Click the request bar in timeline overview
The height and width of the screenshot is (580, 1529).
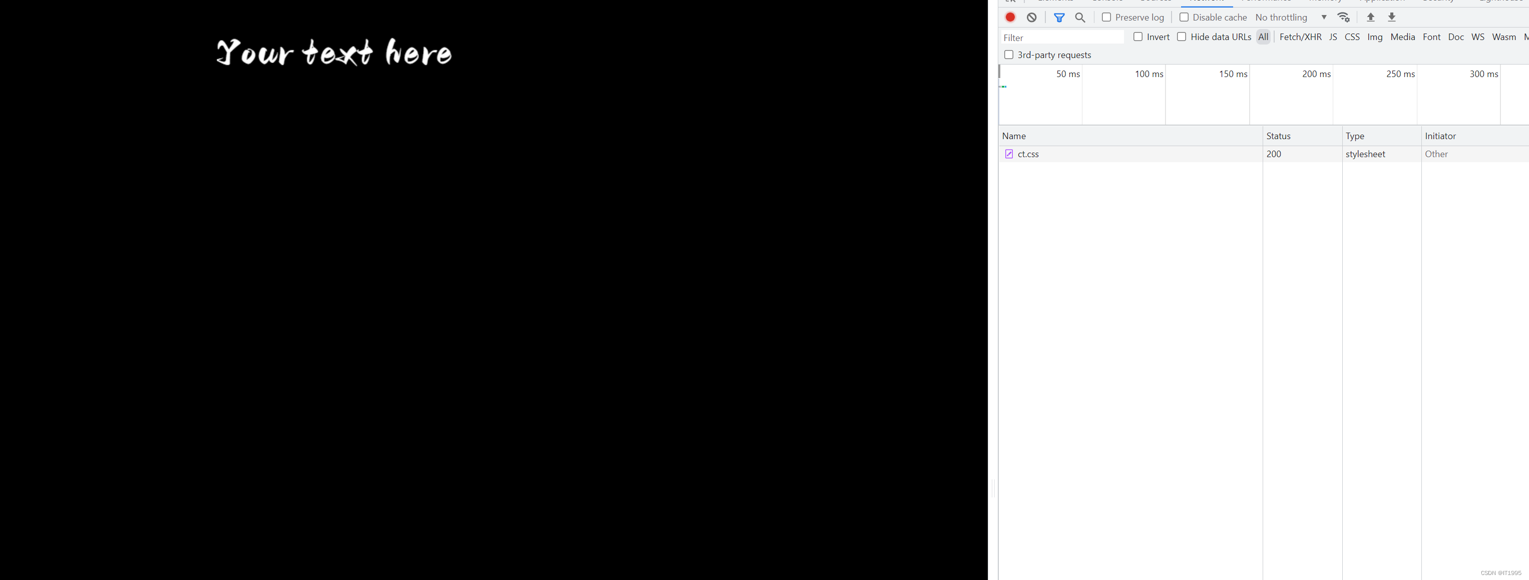(1003, 87)
